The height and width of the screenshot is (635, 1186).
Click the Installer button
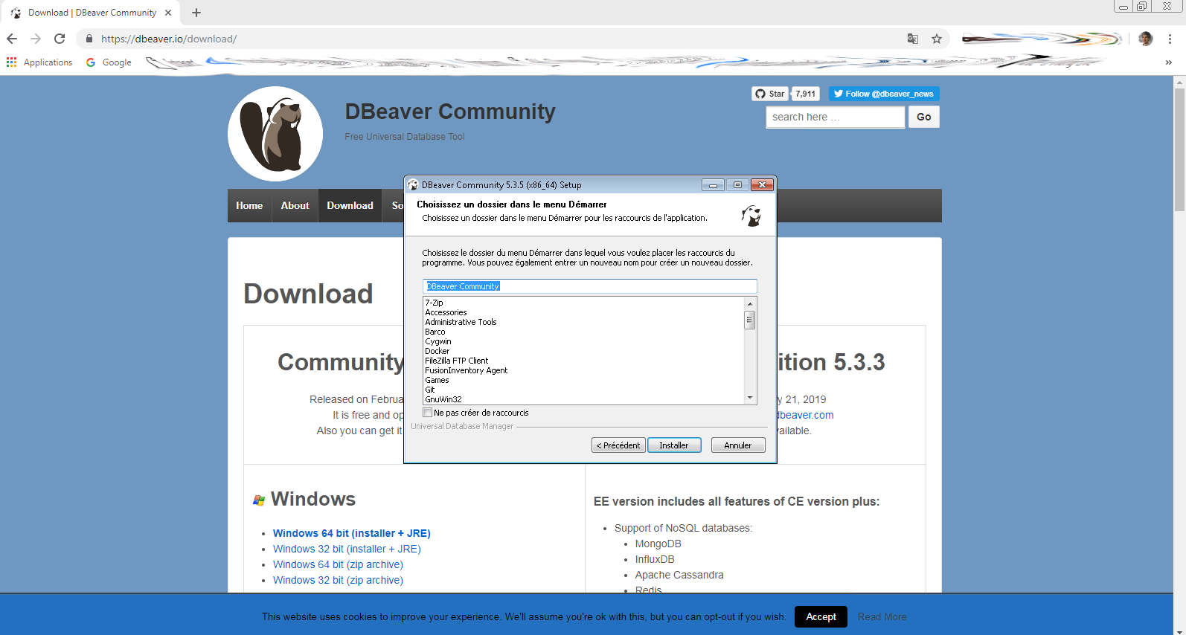pos(674,445)
